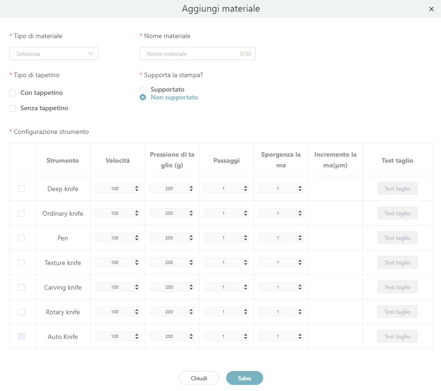Click the Salva button
Screen dimensions: 441x391
coord(244,378)
